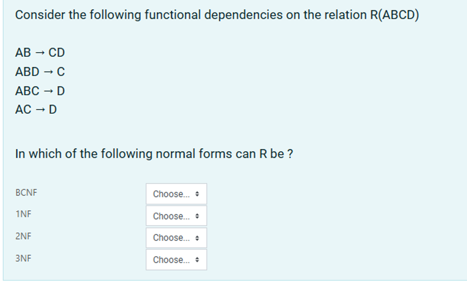Click the 1NF row label
Screen dimensions: 467x289
[x=24, y=214]
